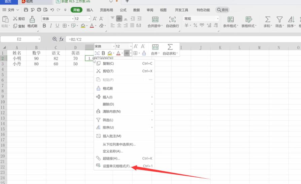Image resolution: width=301 pixels, height=184 pixels.
Task: Center text horizontally in ribbon
Action: (x=119, y=26)
